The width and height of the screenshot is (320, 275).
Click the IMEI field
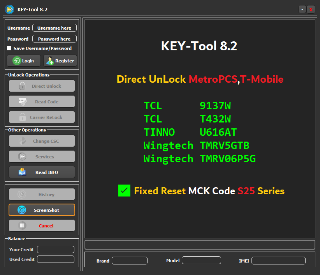point(279,261)
